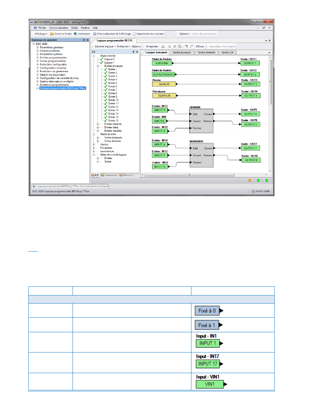Click the print icon in logic toolbar
The width and height of the screenshot is (322, 417).
coord(163,47)
